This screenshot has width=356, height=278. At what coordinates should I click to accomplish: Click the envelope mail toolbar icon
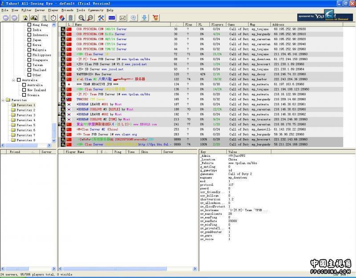pos(123,18)
